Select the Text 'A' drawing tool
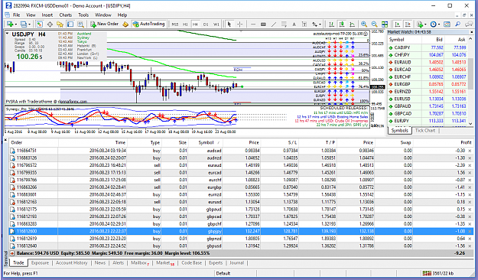This screenshot has height=280, width=478. click(x=294, y=24)
